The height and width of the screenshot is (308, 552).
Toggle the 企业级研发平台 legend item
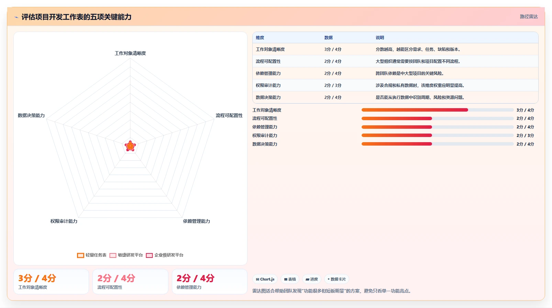pyautogui.click(x=165, y=255)
